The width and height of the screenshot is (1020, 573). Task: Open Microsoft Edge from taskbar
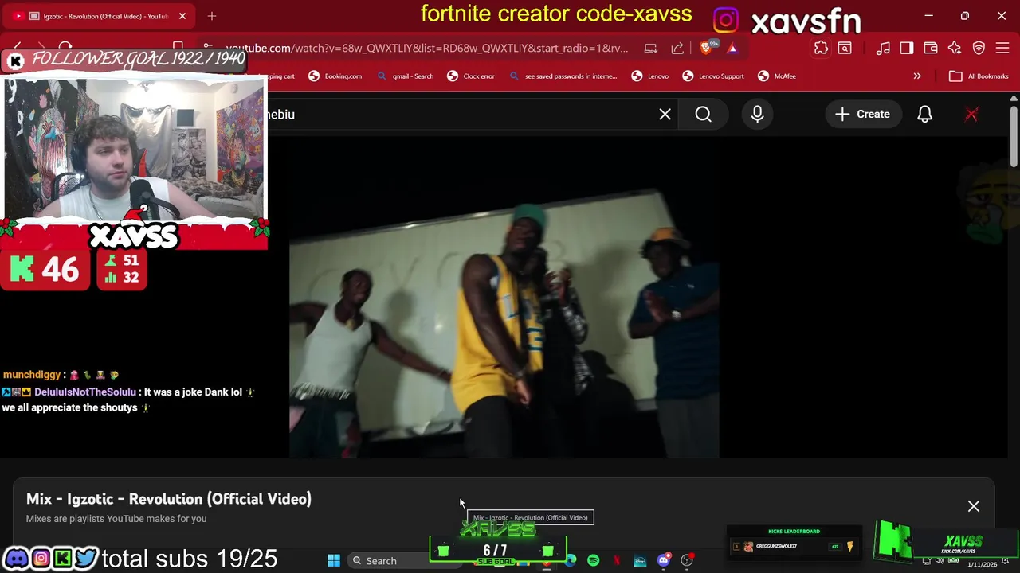(x=571, y=560)
